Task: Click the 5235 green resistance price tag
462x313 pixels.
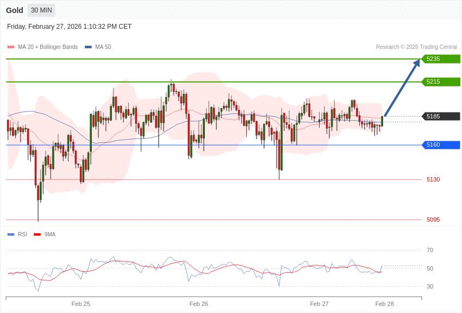Action: coord(441,59)
